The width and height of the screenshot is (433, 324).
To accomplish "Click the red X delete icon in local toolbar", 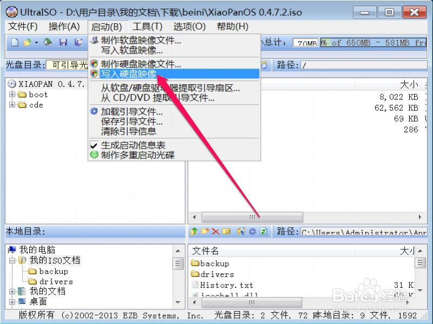I will (x=215, y=232).
